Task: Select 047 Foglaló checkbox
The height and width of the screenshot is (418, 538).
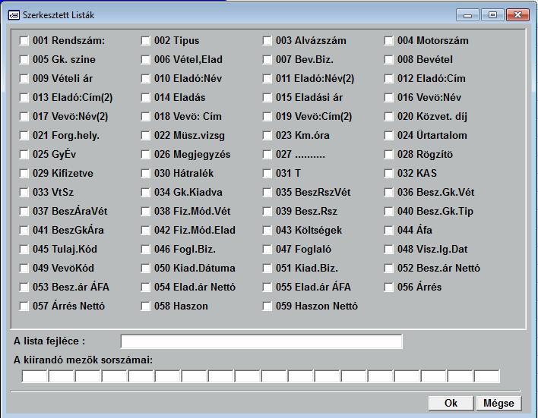Action: point(267,249)
